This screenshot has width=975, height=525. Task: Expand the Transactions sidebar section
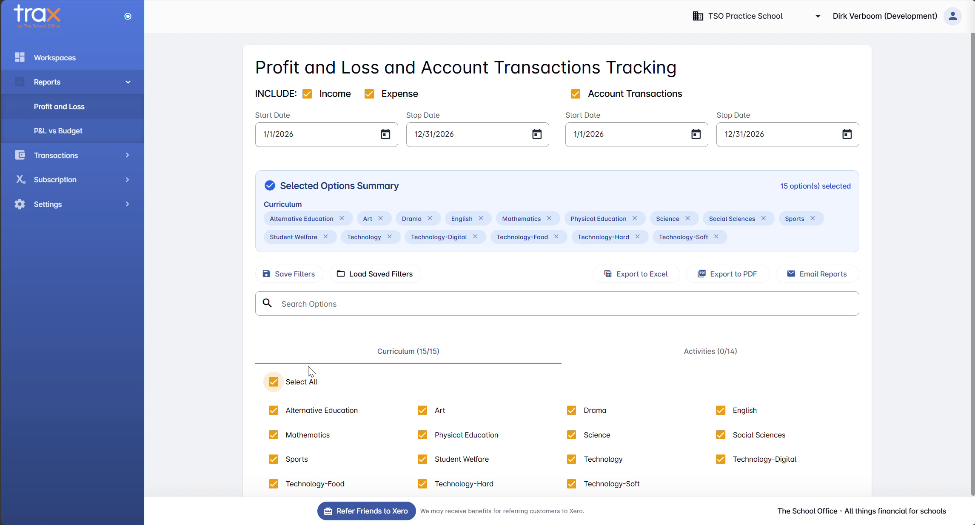[x=72, y=155]
